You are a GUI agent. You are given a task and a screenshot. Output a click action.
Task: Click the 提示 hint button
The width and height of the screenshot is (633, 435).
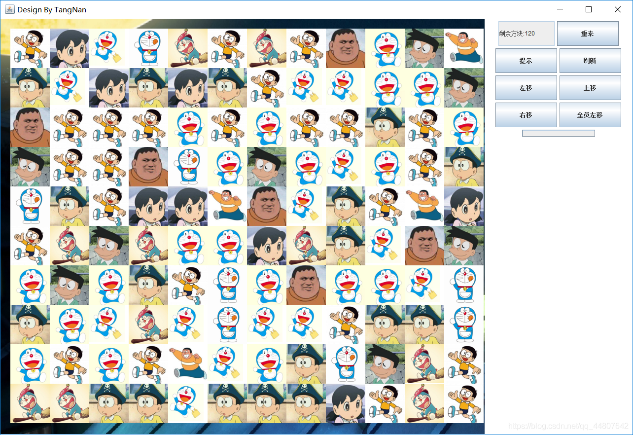[x=526, y=61]
